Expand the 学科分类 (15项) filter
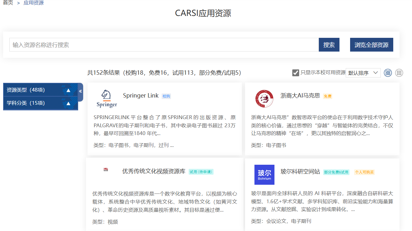Screen dimensions: 412x231 click(x=41, y=103)
